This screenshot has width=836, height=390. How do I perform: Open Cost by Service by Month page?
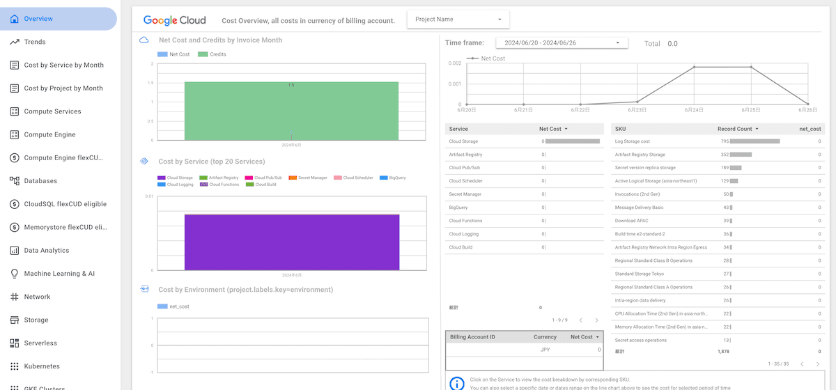(63, 65)
